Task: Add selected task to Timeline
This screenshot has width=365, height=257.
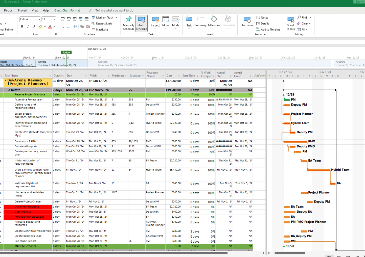Action: pos(268,29)
